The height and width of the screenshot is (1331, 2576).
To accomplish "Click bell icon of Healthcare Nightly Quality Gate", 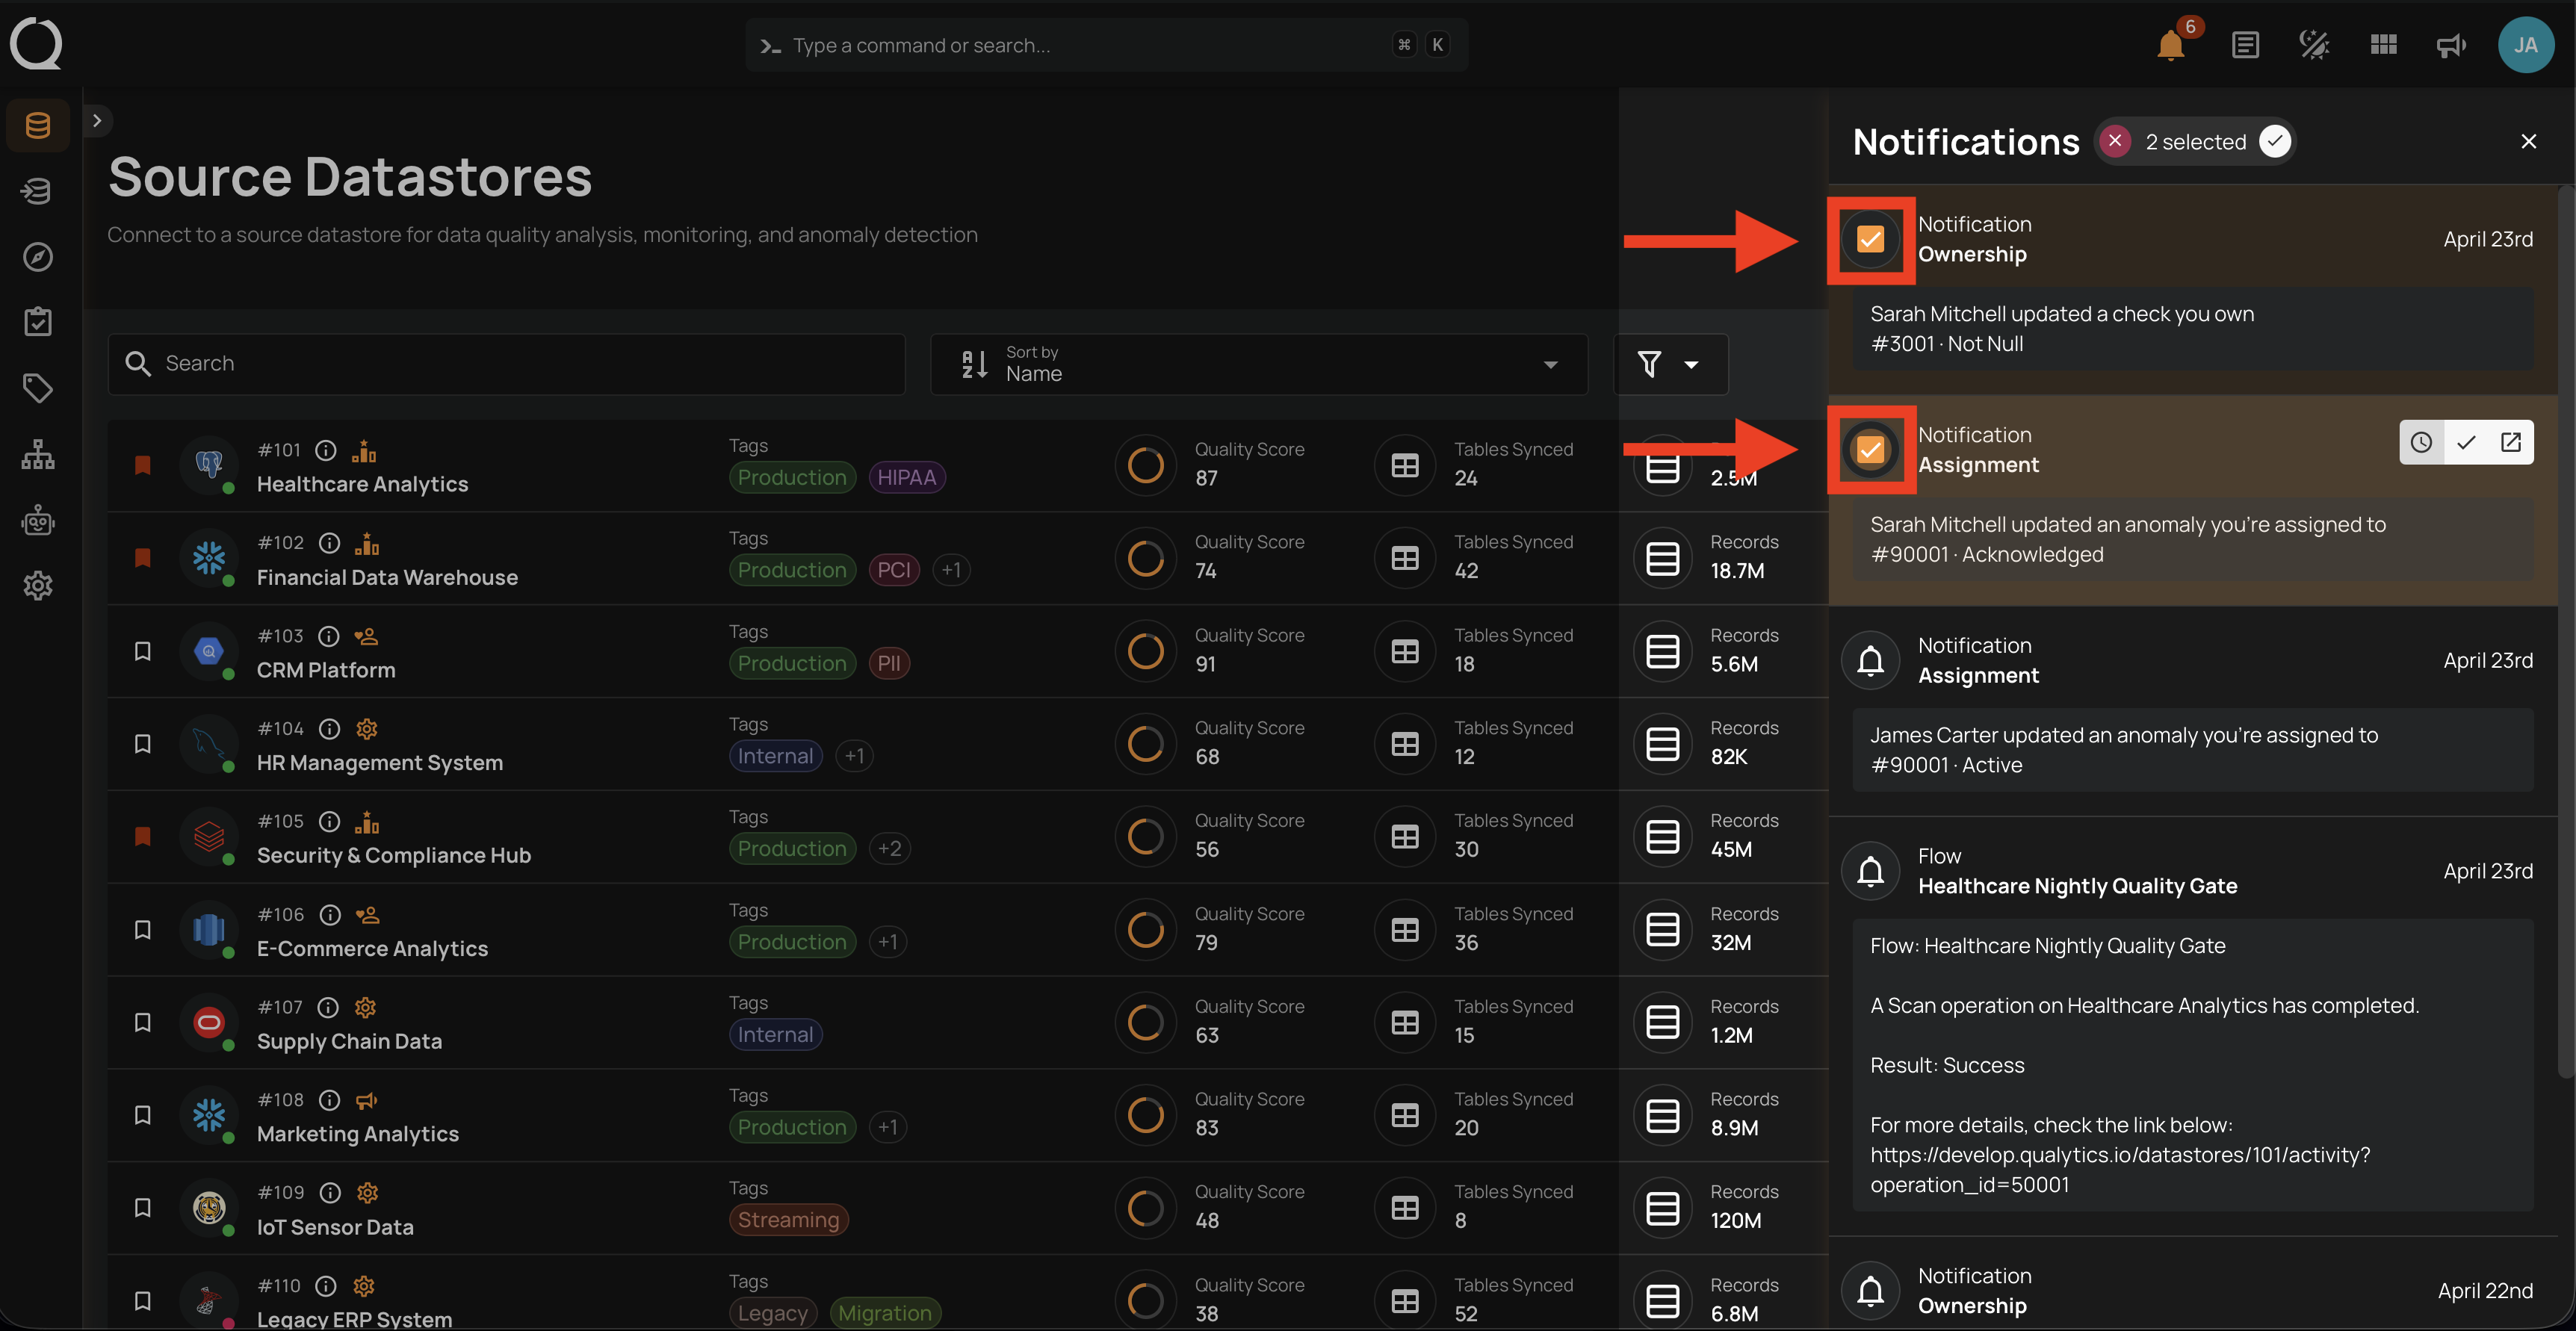I will pyautogui.click(x=1870, y=871).
